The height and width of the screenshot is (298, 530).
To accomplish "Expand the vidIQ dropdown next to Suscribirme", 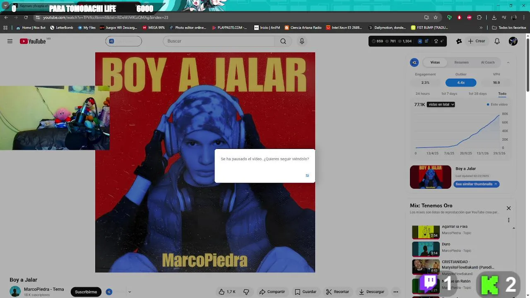I will [x=130, y=292].
